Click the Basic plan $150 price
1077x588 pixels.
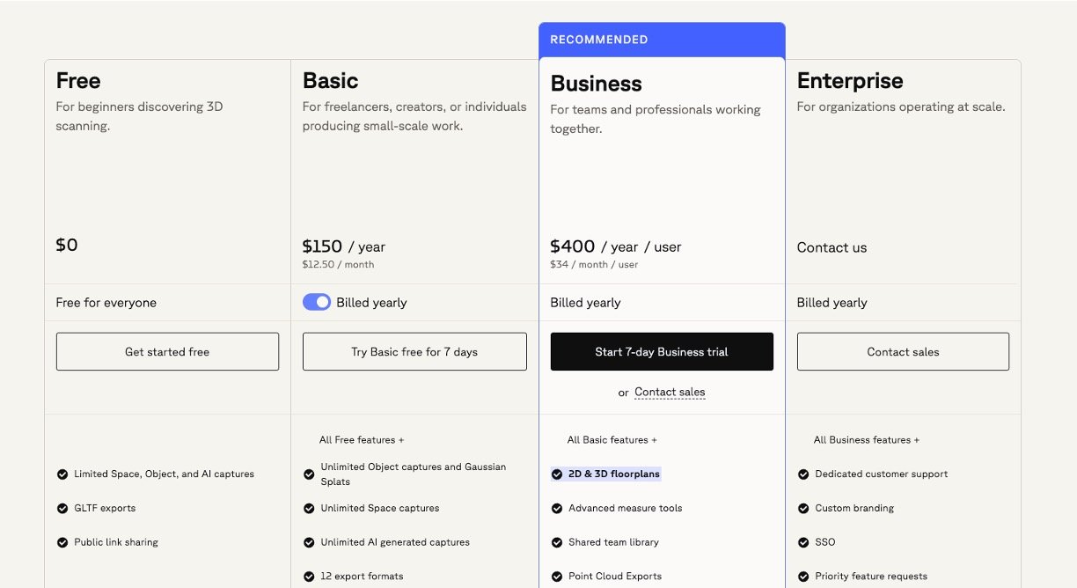coord(322,246)
